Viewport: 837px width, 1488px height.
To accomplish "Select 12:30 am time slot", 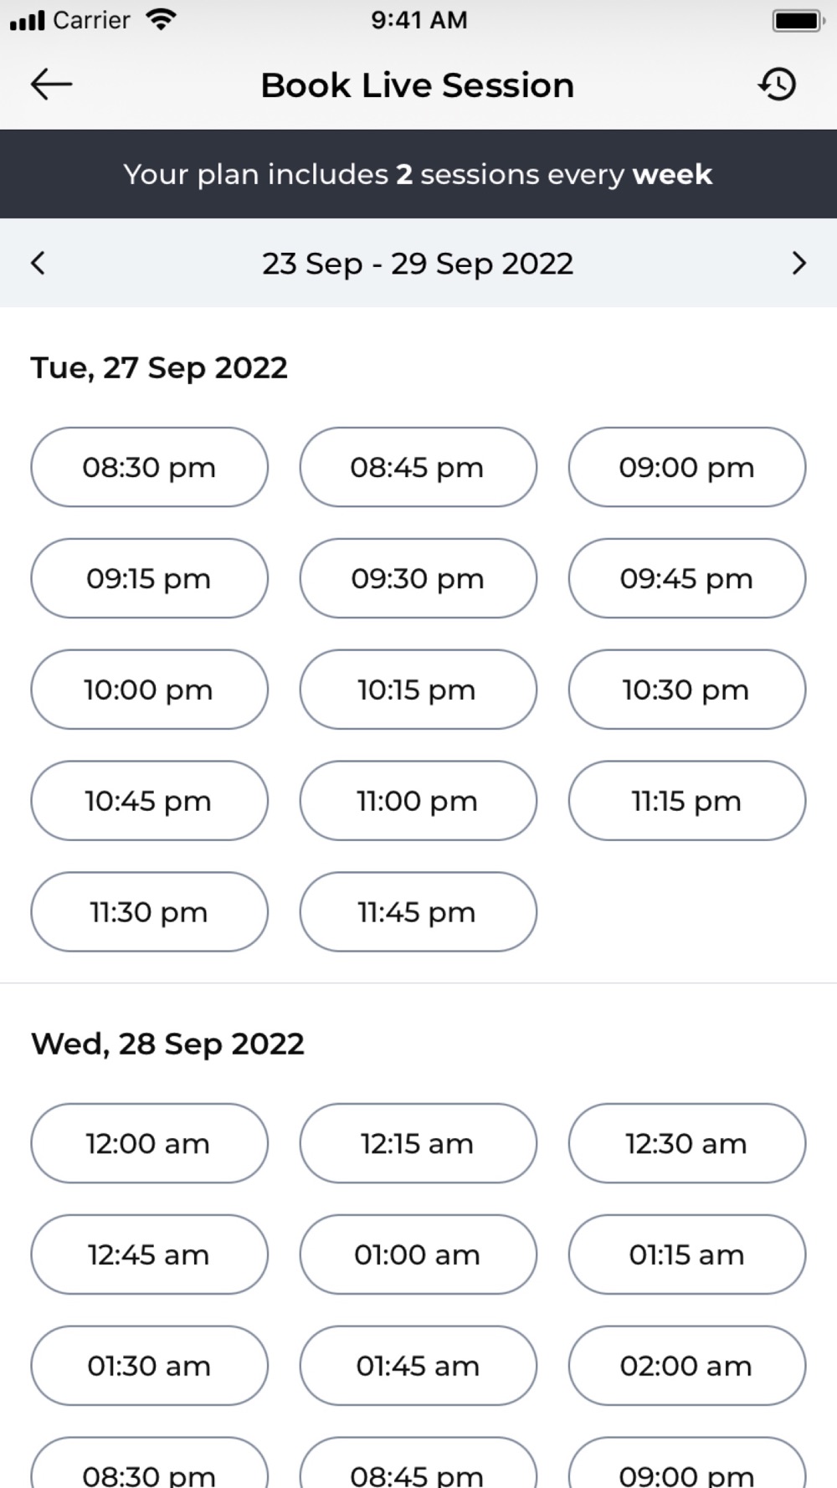I will point(687,1143).
